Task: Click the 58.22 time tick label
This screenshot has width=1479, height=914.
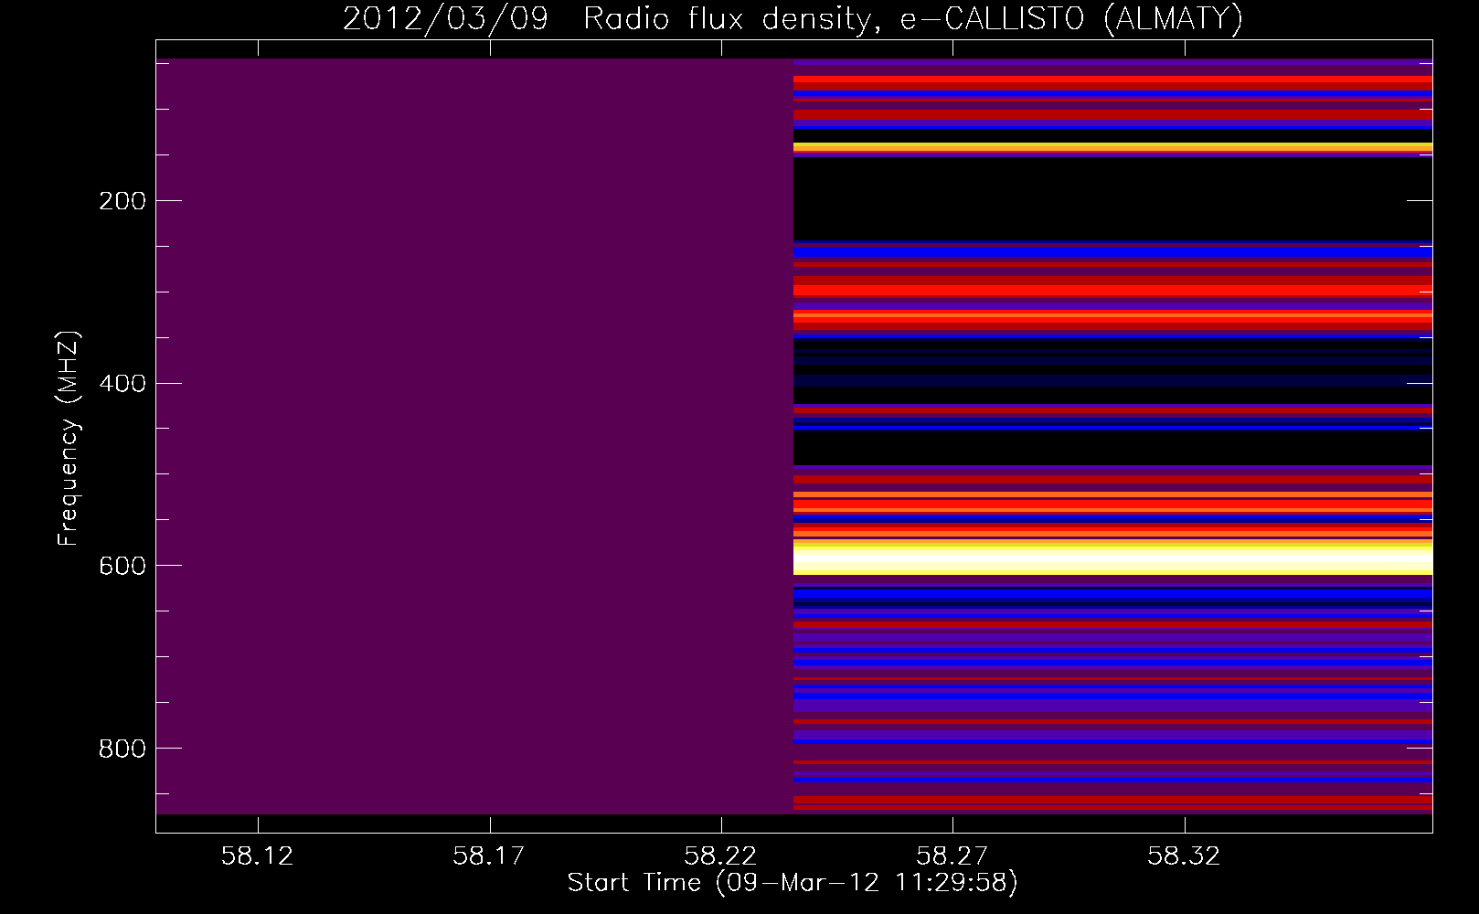Action: coord(721,856)
